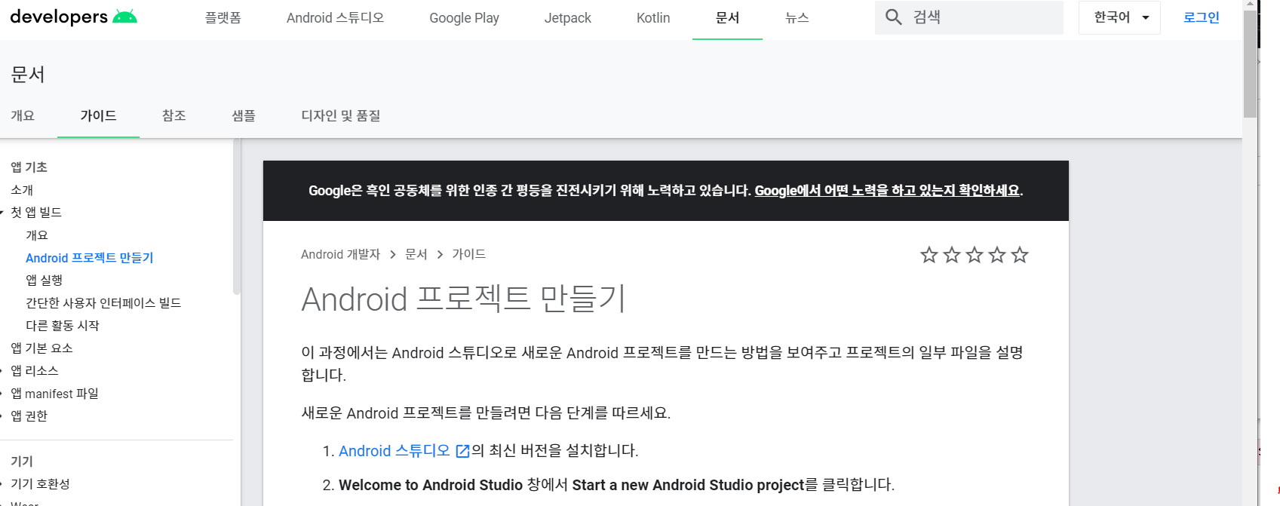Image resolution: width=1280 pixels, height=506 pixels.
Task: Select 소개 in the sidebar
Action: point(22,190)
